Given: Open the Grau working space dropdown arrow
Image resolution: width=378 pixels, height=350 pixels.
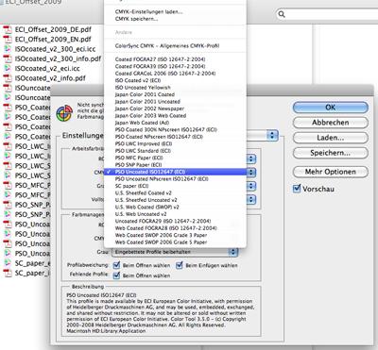Looking at the screenshot, I should click(251, 186).
